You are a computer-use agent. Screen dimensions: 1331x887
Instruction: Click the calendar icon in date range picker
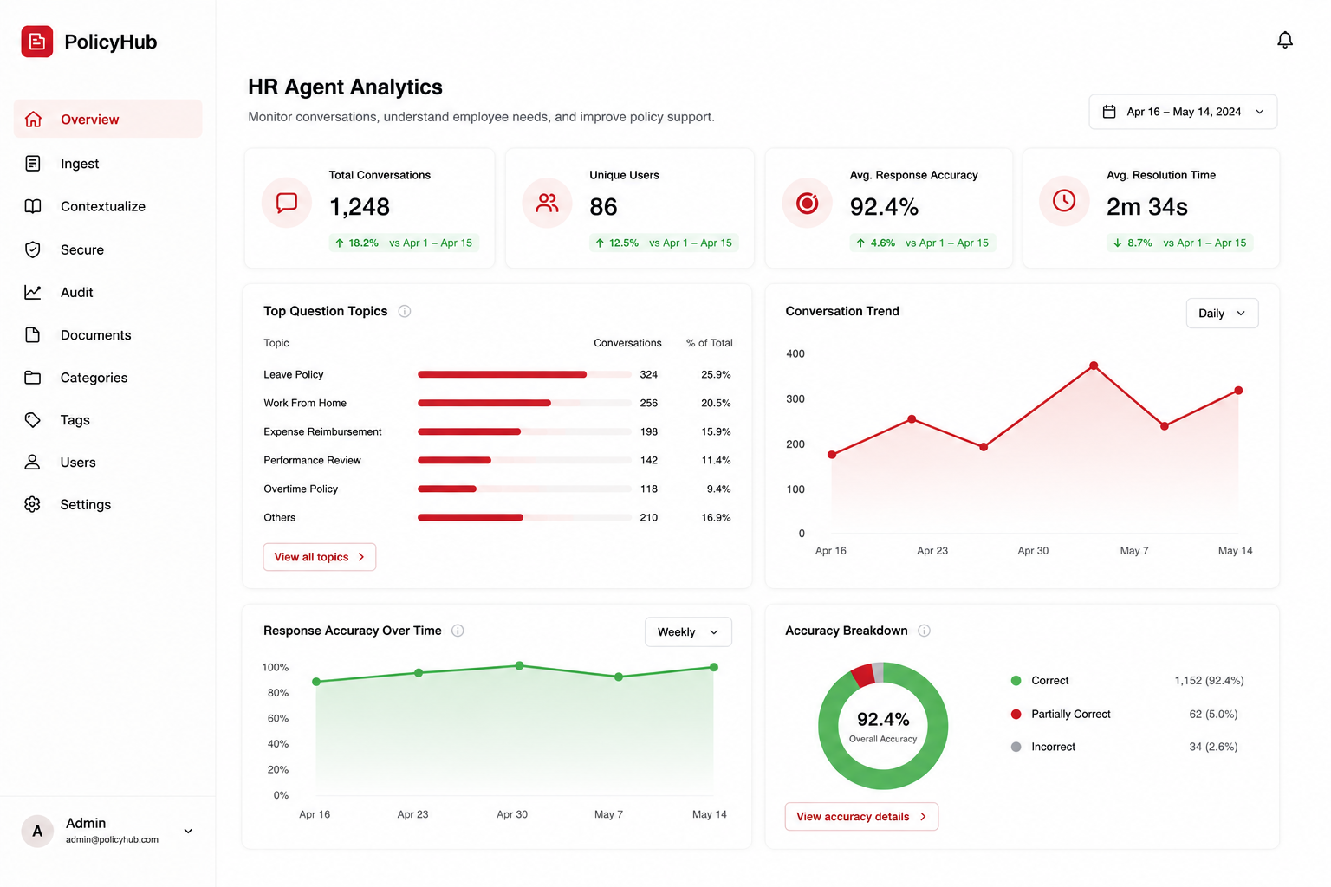point(1109,112)
